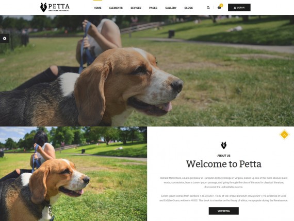294x221 pixels.
Task: Open the settings gear side panel
Action: 5,39
